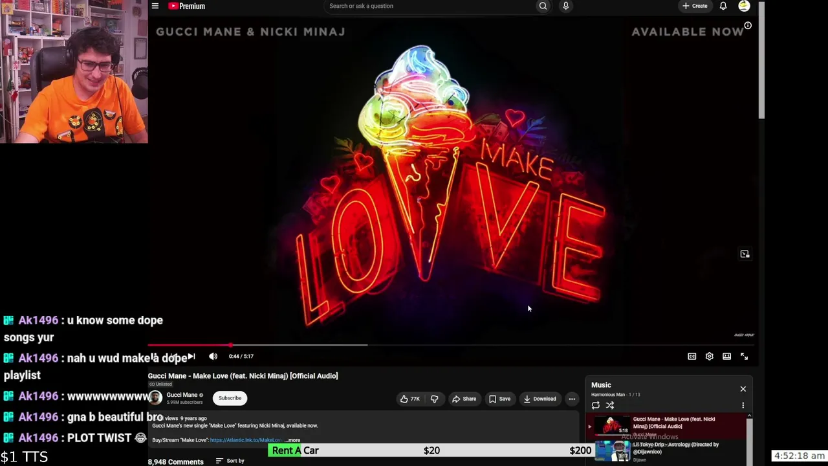Toggle closed captions on the player

[692, 356]
